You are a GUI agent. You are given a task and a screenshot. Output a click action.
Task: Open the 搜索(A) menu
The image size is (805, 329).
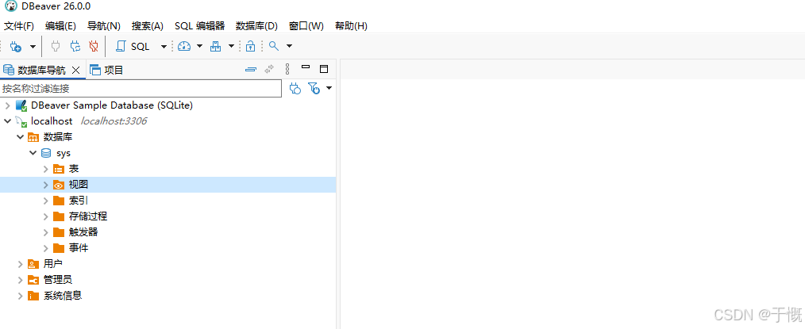148,26
